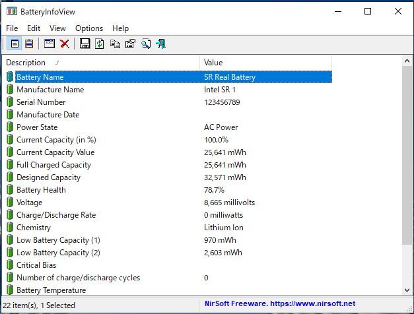Image resolution: width=414 pixels, height=314 pixels.
Task: Click the battery icon beside Manufacture Name
Action: click(10, 90)
